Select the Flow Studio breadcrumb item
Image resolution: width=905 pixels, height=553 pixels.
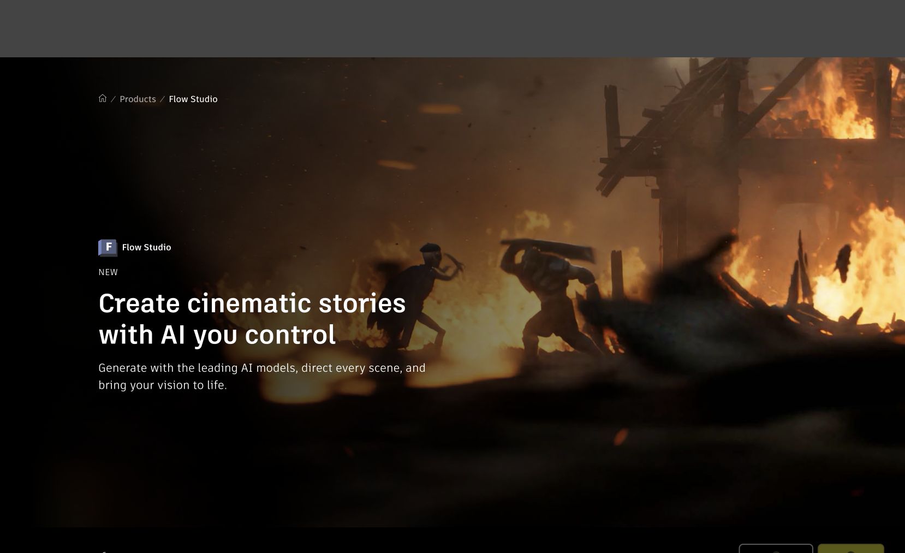tap(193, 99)
